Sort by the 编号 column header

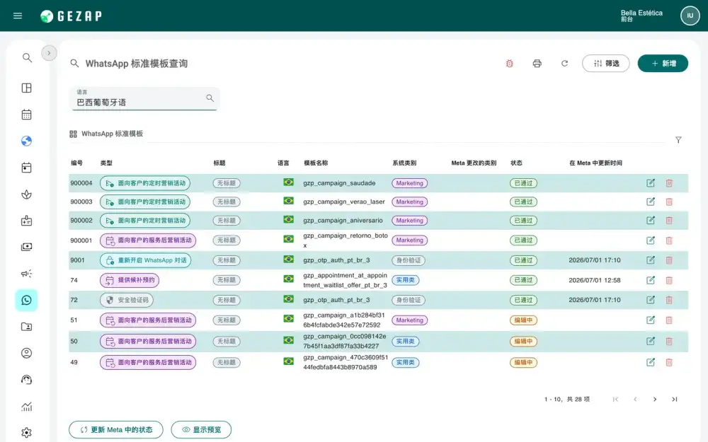point(76,163)
